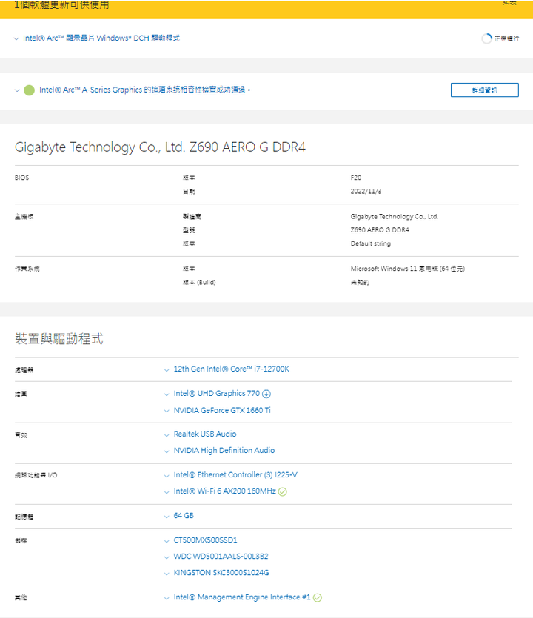
Task: Expand CT500MX500SSD1 storage entry
Action: pyautogui.click(x=167, y=541)
